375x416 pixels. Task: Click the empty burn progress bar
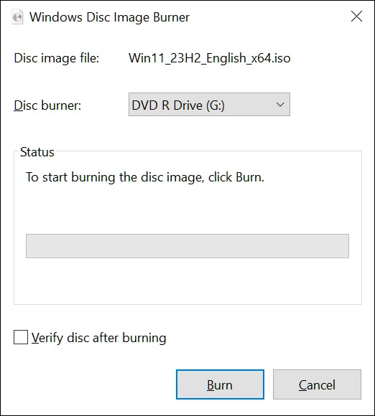(x=187, y=246)
